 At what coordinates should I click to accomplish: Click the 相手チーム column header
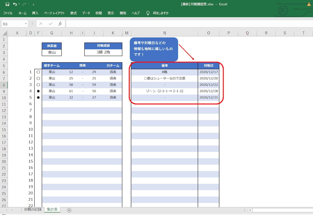[x=52, y=66]
